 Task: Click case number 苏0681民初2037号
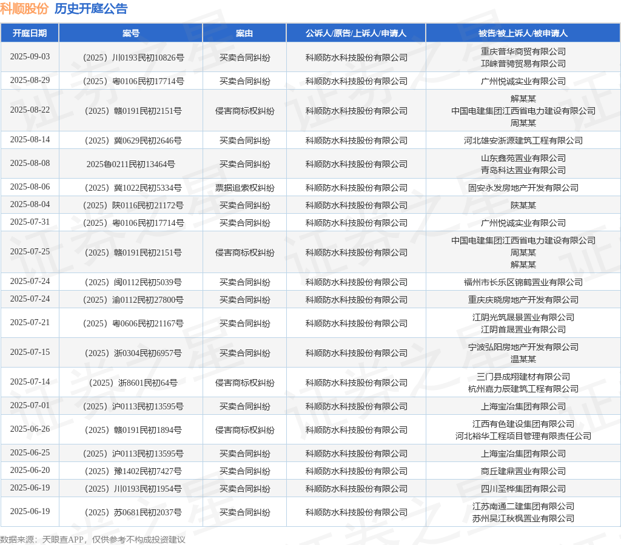133,512
